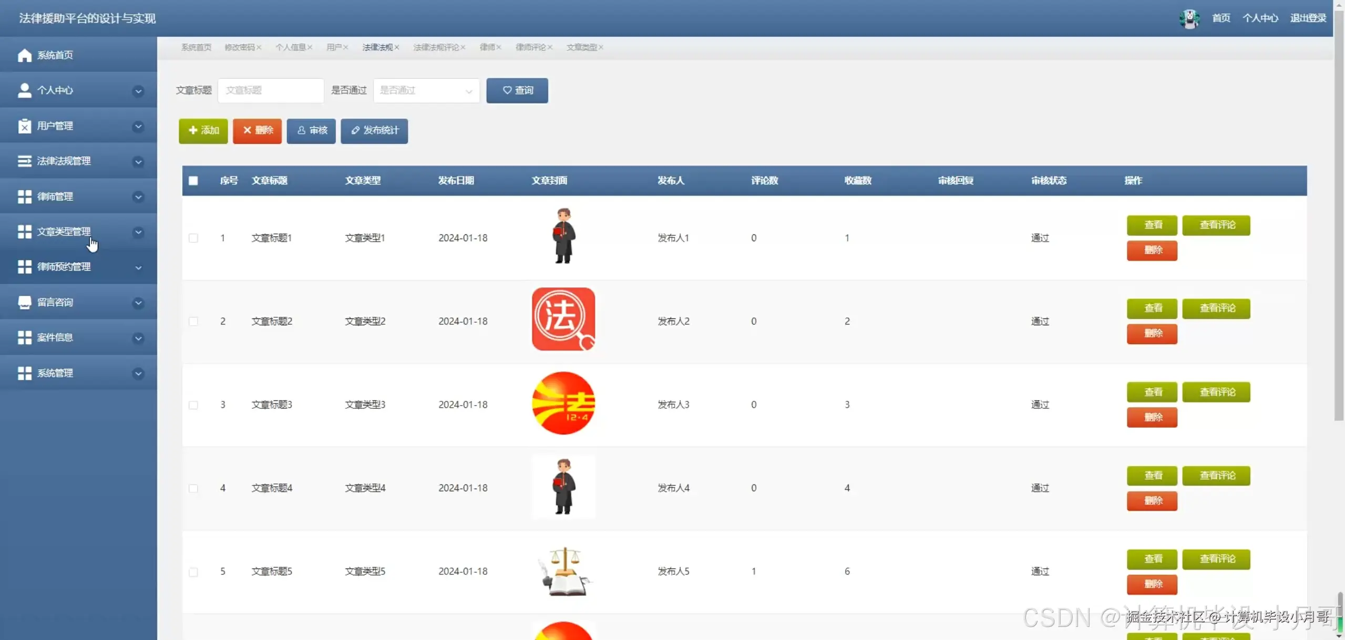The image size is (1345, 640).
Task: Click the grid icon beside 律师管理
Action: [24, 197]
